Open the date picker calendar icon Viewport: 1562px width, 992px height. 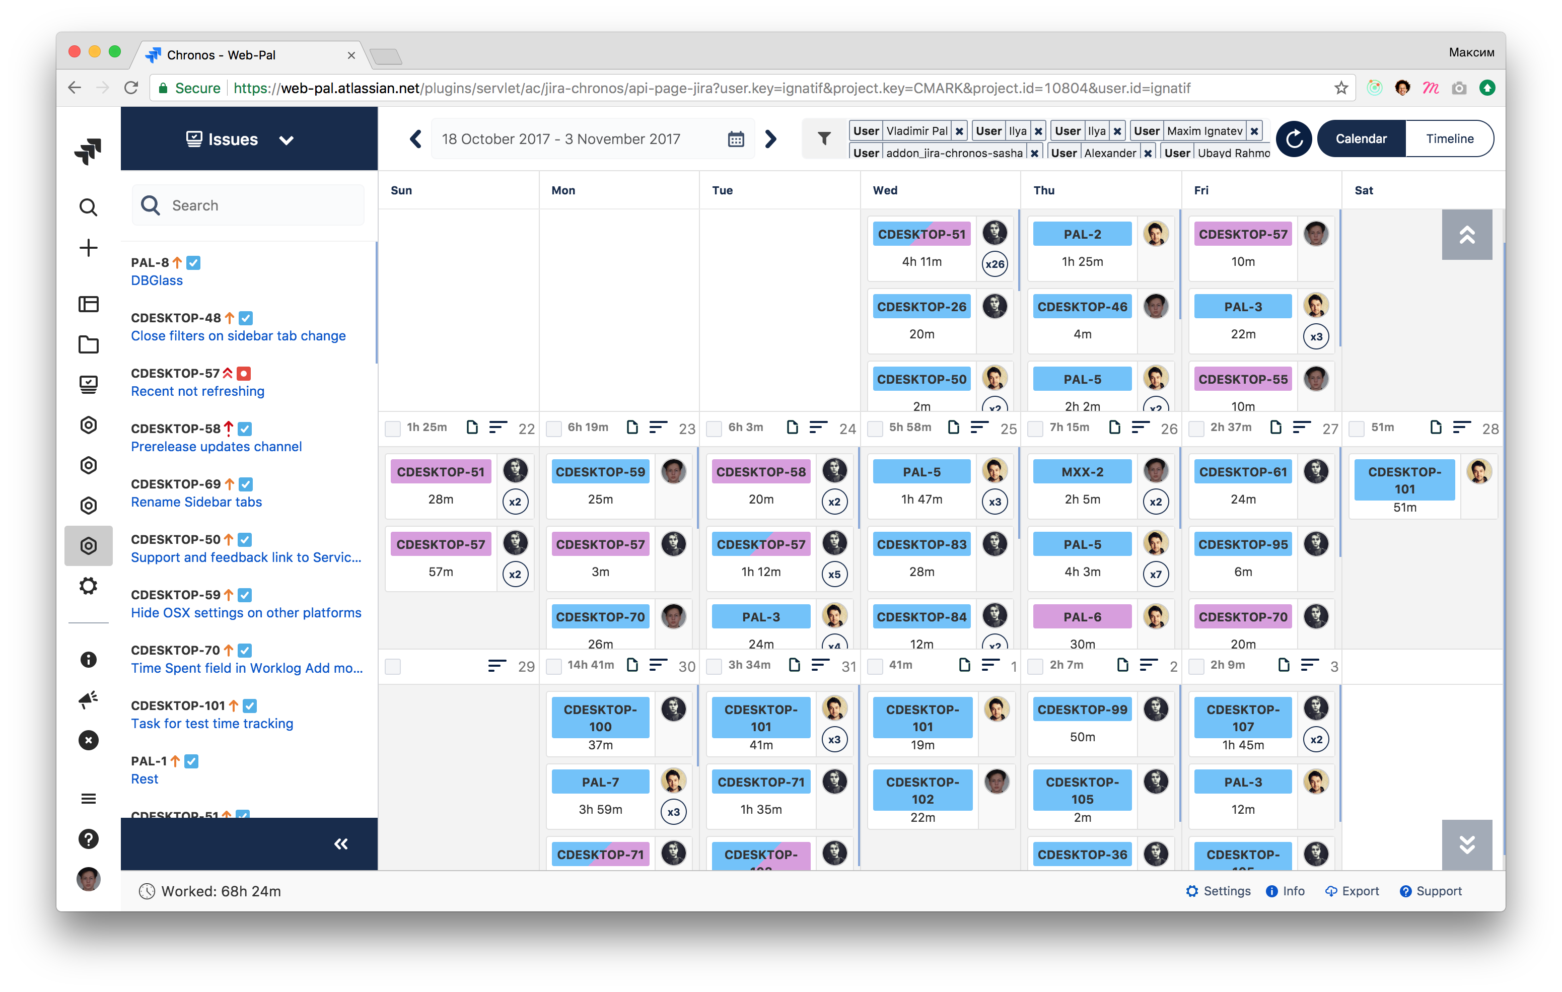(x=736, y=139)
